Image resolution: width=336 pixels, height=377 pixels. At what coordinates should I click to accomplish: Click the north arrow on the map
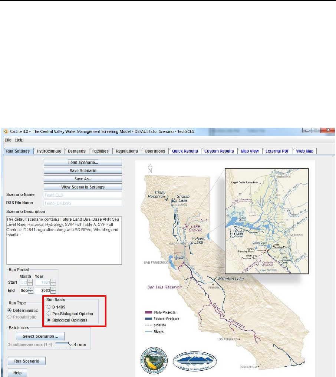pos(150,169)
